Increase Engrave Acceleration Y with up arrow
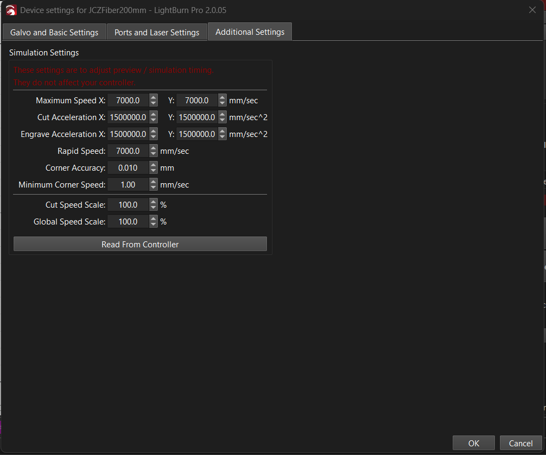Viewport: 546px width, 455px height. 223,131
